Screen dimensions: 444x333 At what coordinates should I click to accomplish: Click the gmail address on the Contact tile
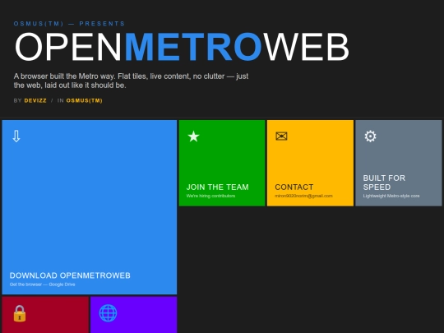[303, 196]
